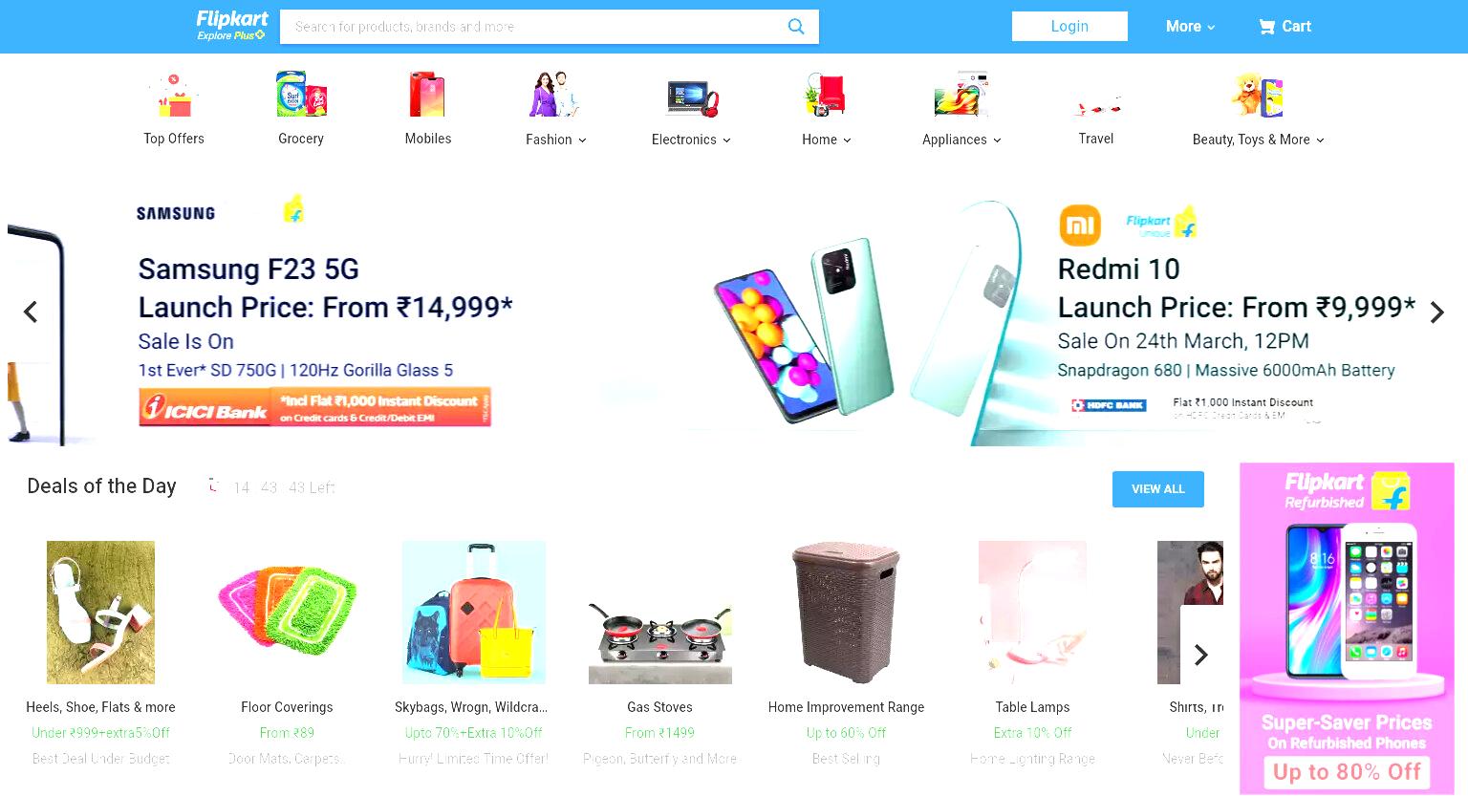Expand the Fashion category menu
The width and height of the screenshot is (1468, 797).
coord(556,140)
